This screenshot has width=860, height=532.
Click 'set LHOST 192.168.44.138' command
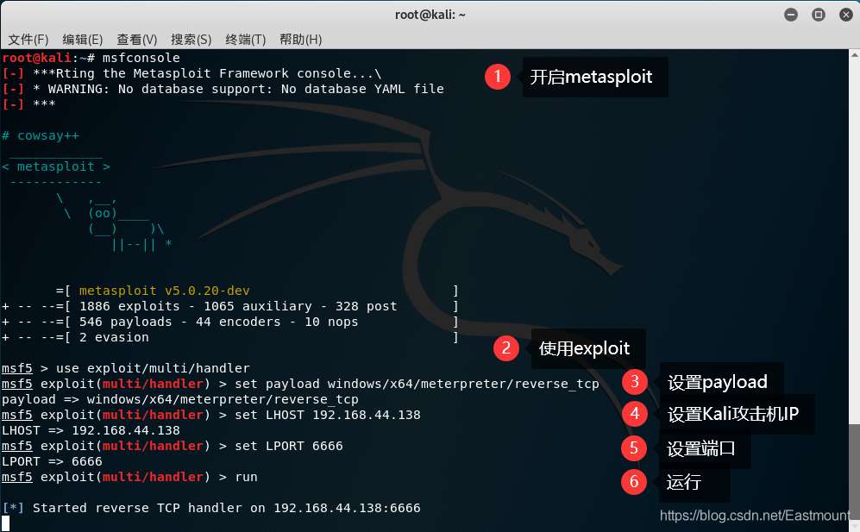pyautogui.click(x=328, y=415)
